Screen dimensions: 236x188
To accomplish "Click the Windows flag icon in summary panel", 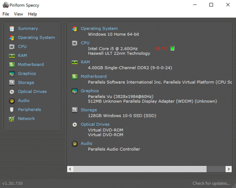I will pos(75,28).
